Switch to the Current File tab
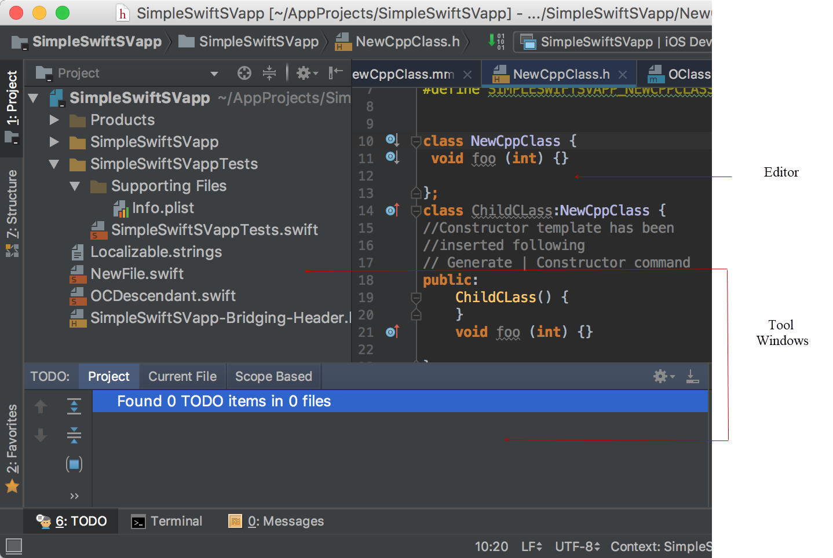 tap(182, 376)
